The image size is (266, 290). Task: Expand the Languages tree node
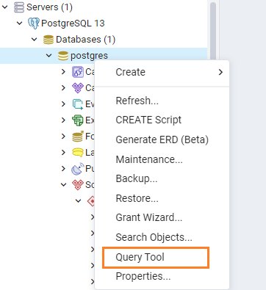coord(63,153)
